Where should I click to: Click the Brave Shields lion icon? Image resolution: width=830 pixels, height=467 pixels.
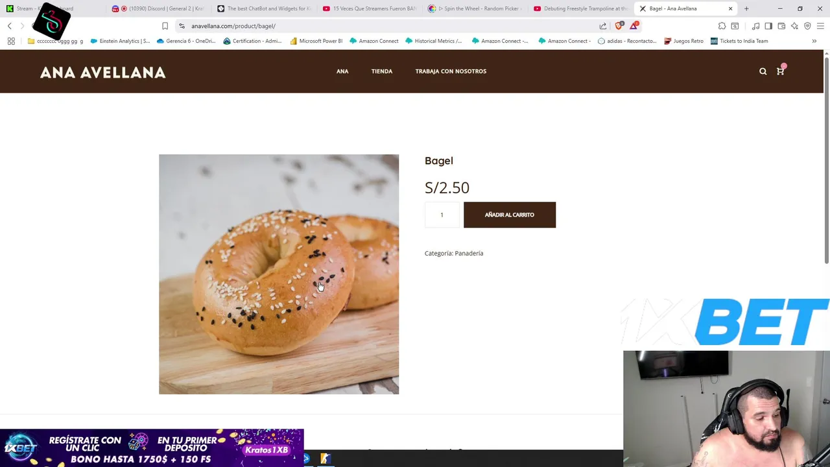[x=619, y=26]
